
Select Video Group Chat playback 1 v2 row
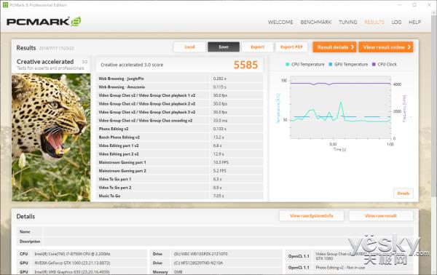179,95
